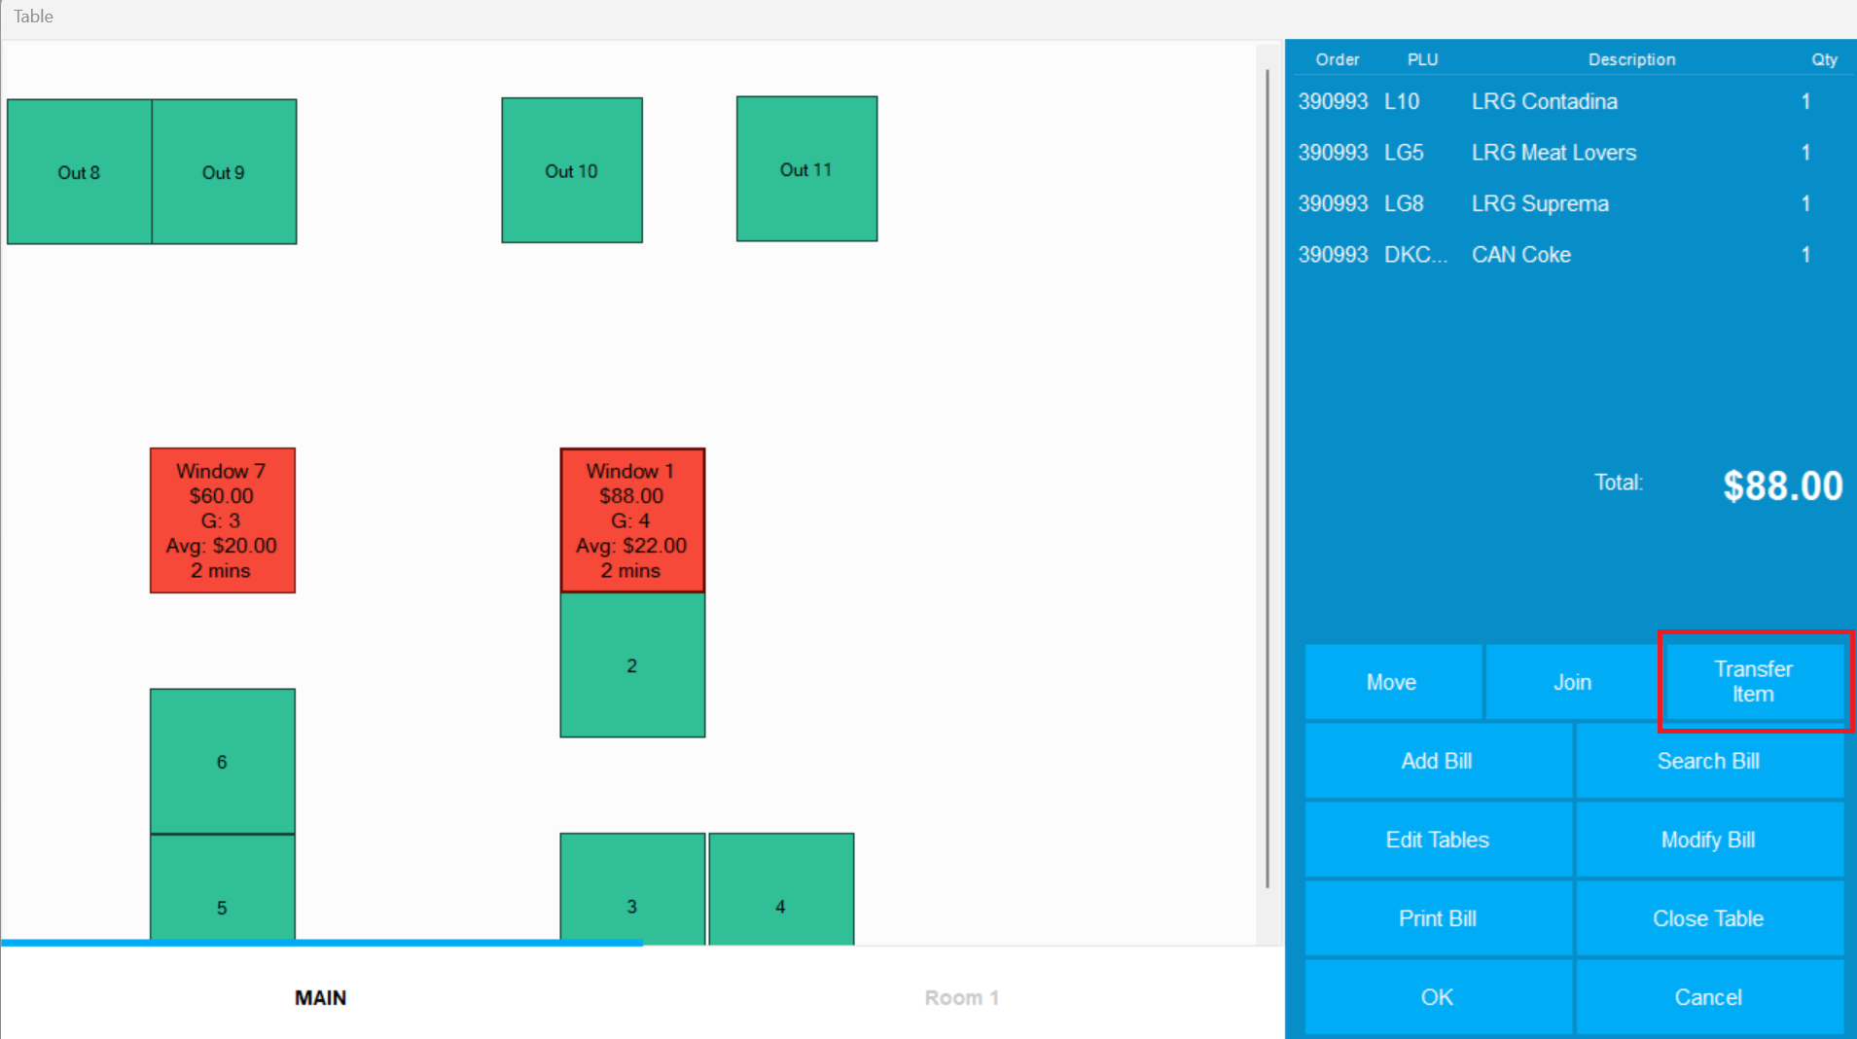1857x1039 pixels.
Task: Select the Window 1 occupied table
Action: (631, 520)
